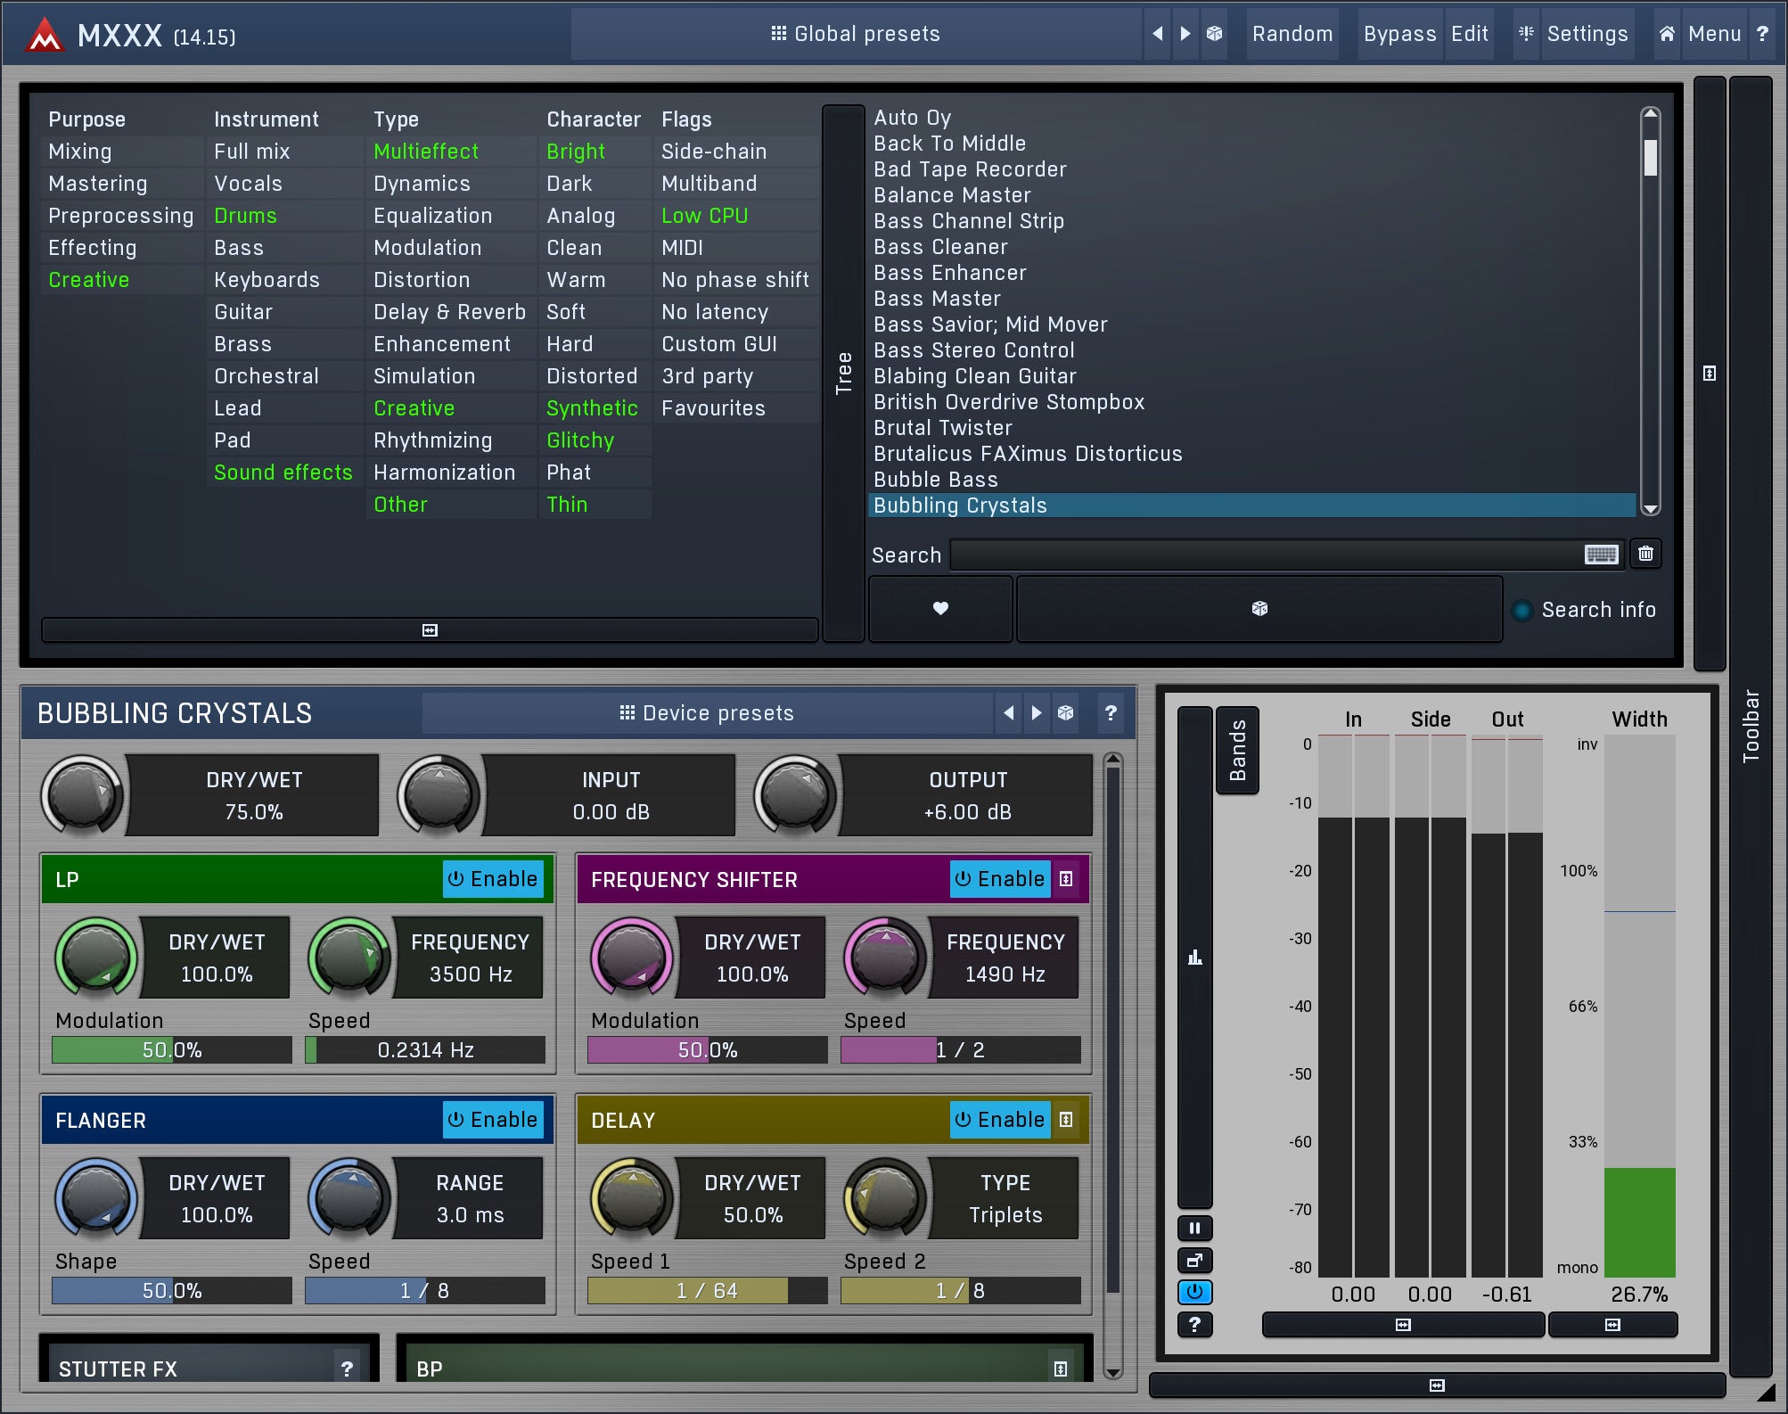The width and height of the screenshot is (1788, 1414).
Task: Click the heart favourites button
Action: (x=940, y=609)
